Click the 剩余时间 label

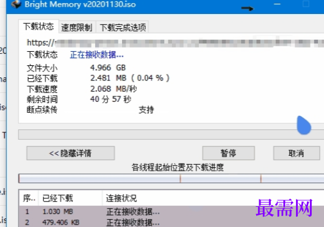[42, 99]
